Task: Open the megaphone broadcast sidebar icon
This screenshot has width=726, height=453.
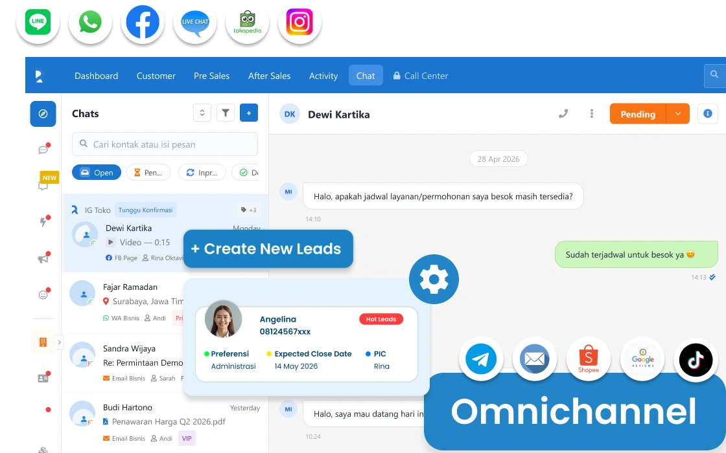Action: point(43,258)
